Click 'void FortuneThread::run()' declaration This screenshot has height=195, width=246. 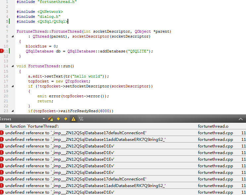click(x=45, y=66)
